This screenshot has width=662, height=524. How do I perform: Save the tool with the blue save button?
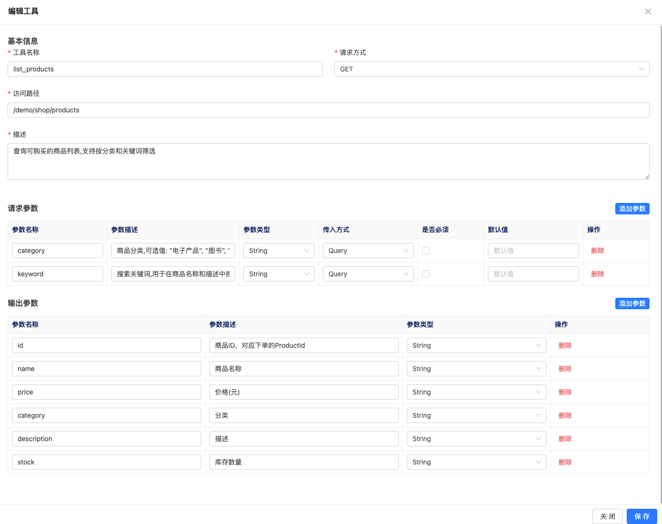641,516
